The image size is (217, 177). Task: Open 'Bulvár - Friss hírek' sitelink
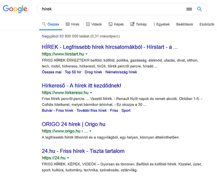57,111
